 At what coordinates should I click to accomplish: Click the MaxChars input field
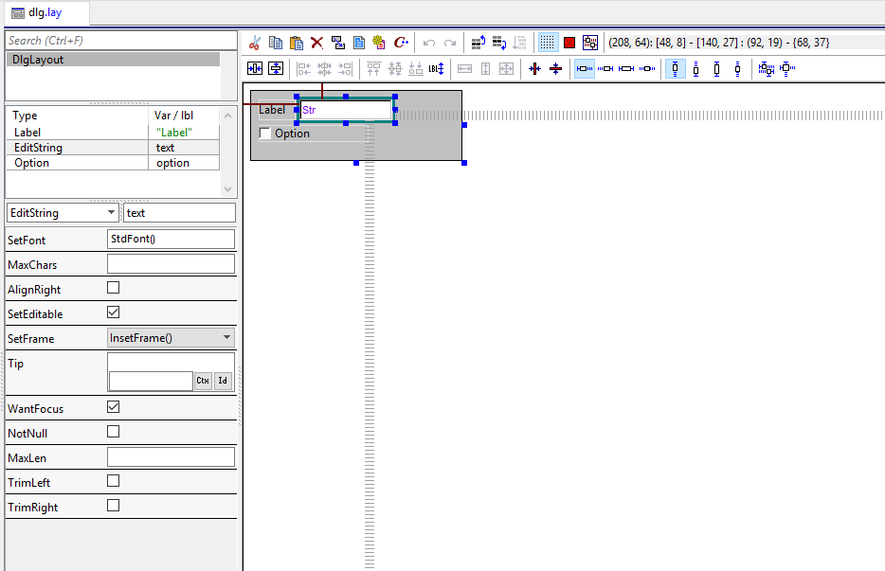171,264
